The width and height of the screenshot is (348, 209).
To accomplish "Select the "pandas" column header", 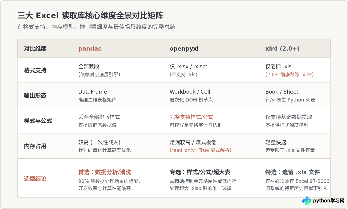I will [x=90, y=49].
